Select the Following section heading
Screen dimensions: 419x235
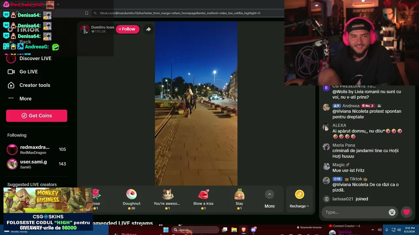(x=17, y=135)
